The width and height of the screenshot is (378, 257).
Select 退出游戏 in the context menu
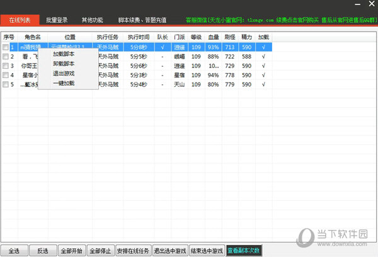click(x=64, y=73)
